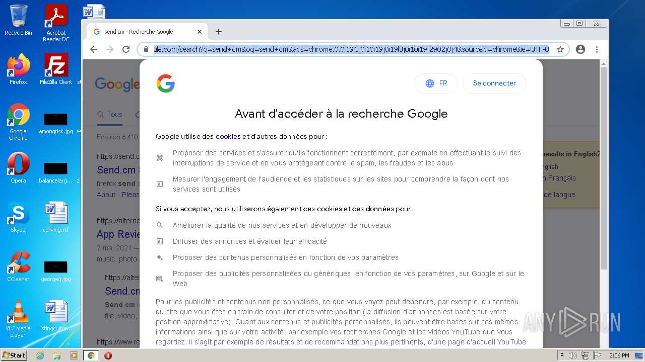Go back in Chrome browser
This screenshot has height=362, width=645.
[93, 49]
